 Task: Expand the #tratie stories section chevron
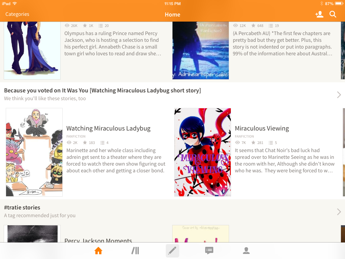339,212
